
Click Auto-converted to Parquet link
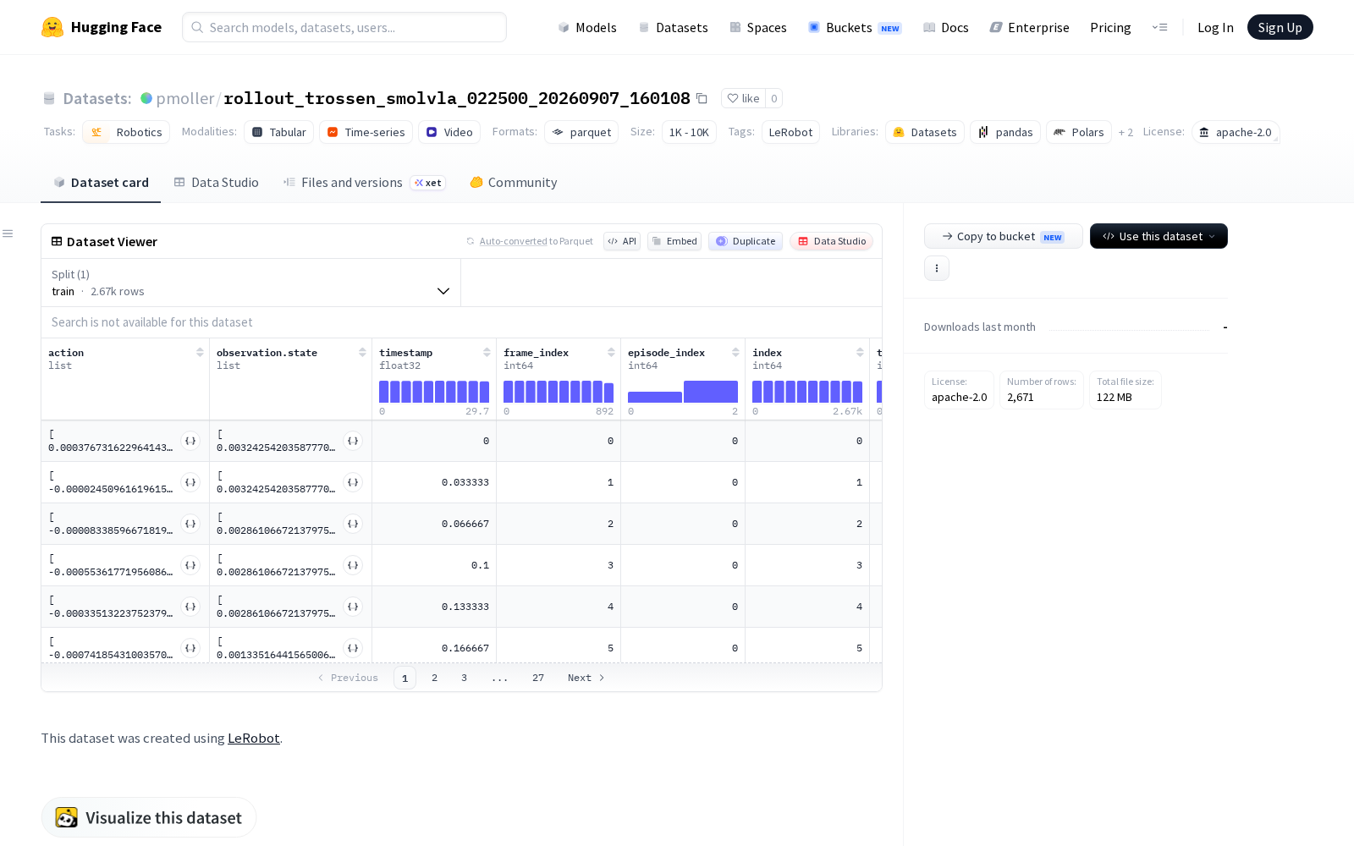pos(537,241)
